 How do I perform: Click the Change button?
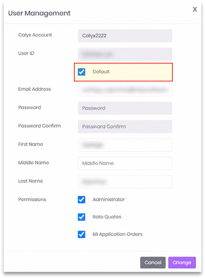pos(182,262)
